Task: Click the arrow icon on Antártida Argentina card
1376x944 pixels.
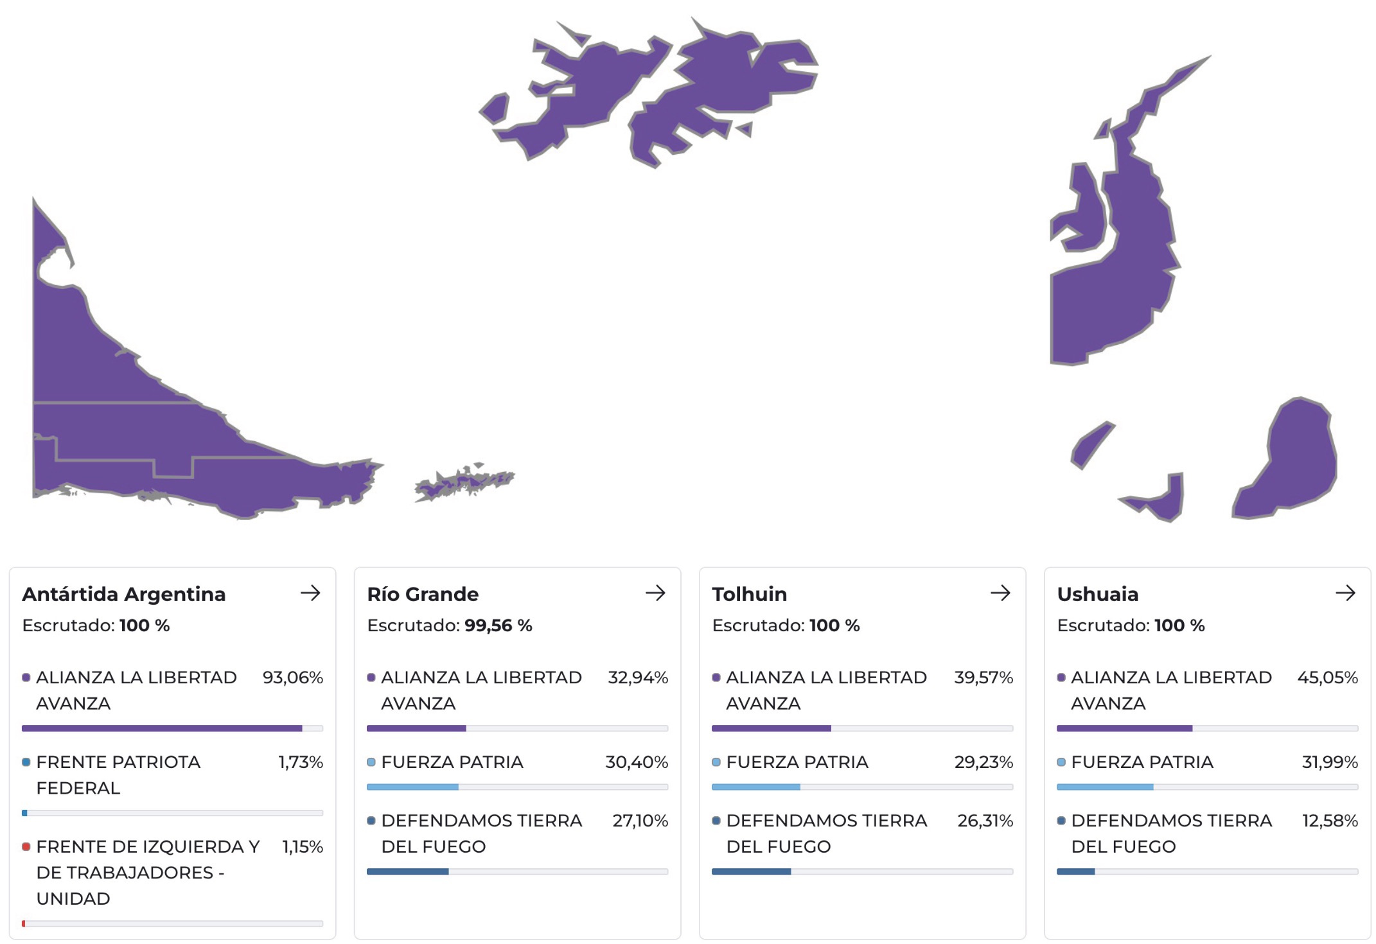Action: point(310,593)
